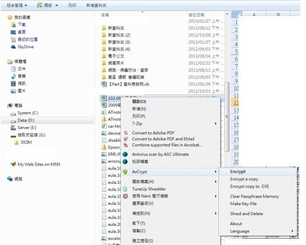Click the file list vertical scrollbar thumb
This screenshot has height=245, width=306.
point(227,117)
